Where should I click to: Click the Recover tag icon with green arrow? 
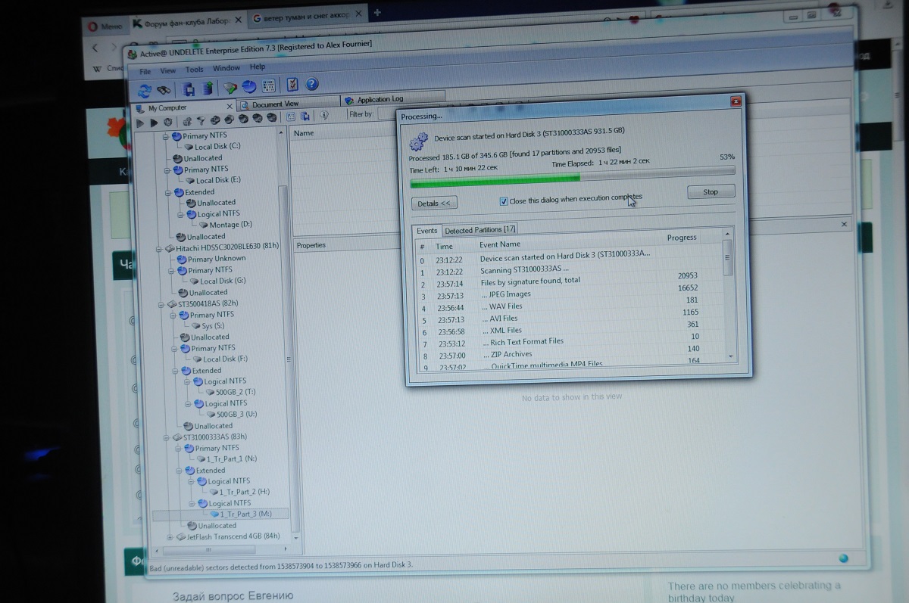pyautogui.click(x=230, y=88)
